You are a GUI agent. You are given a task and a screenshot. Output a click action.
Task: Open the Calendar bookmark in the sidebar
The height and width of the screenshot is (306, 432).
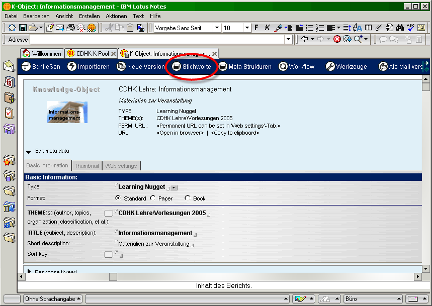tap(9, 82)
